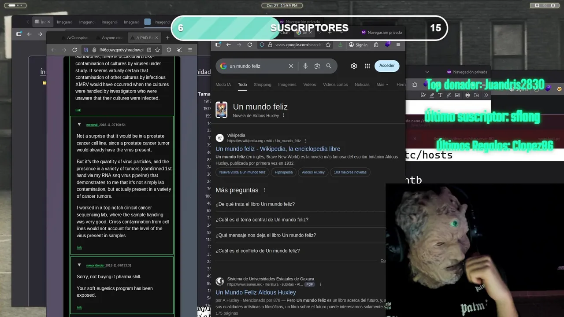Switch to Videos results tab

click(310, 85)
